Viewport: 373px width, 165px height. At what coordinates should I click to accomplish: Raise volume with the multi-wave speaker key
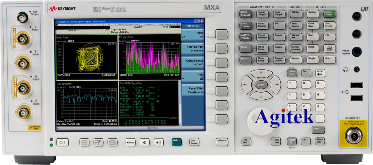coord(159,142)
